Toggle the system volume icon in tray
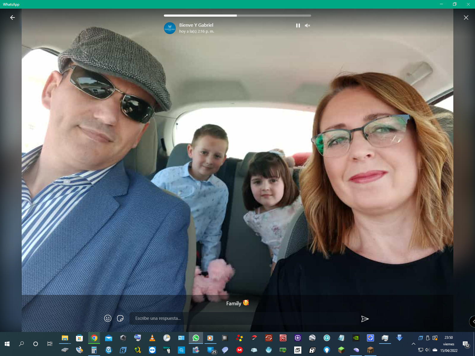The width and height of the screenshot is (475, 356). [427, 350]
